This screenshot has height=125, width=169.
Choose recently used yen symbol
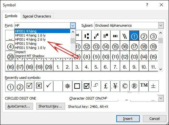115,86
